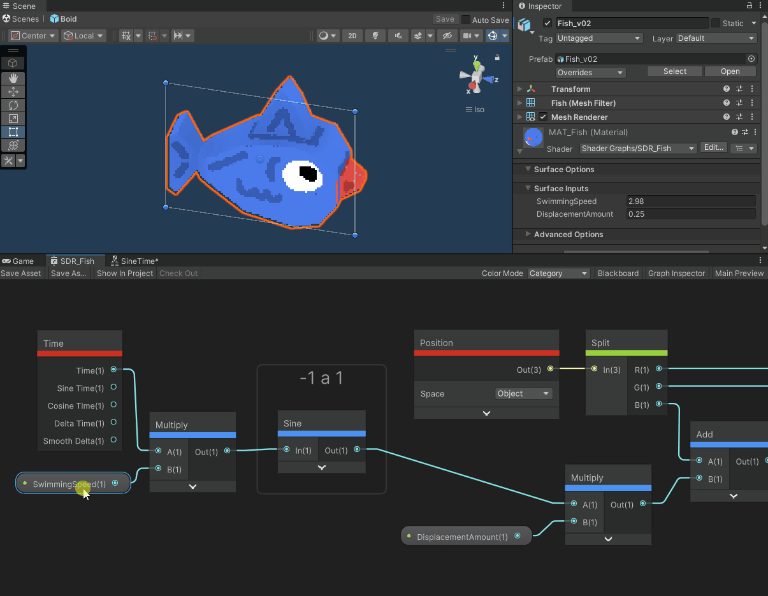The height and width of the screenshot is (596, 768).
Task: Toggle the Static checkbox
Action: coord(716,23)
